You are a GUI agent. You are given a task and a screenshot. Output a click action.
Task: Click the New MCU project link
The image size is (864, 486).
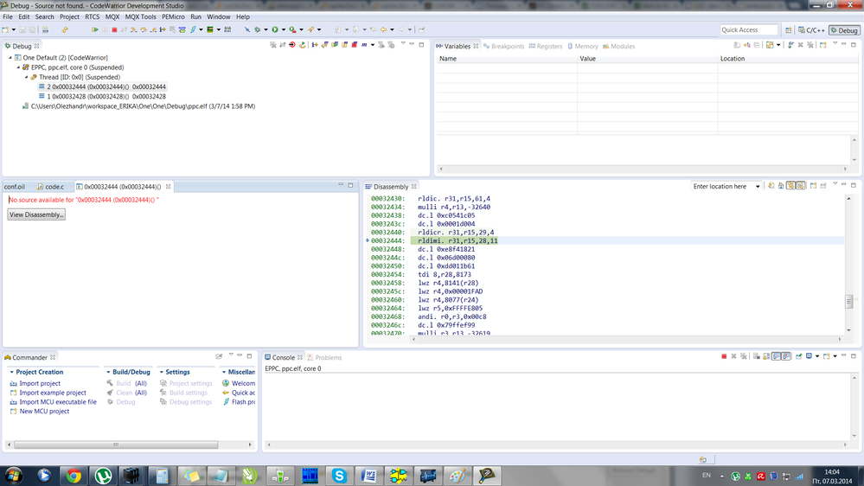pos(44,412)
